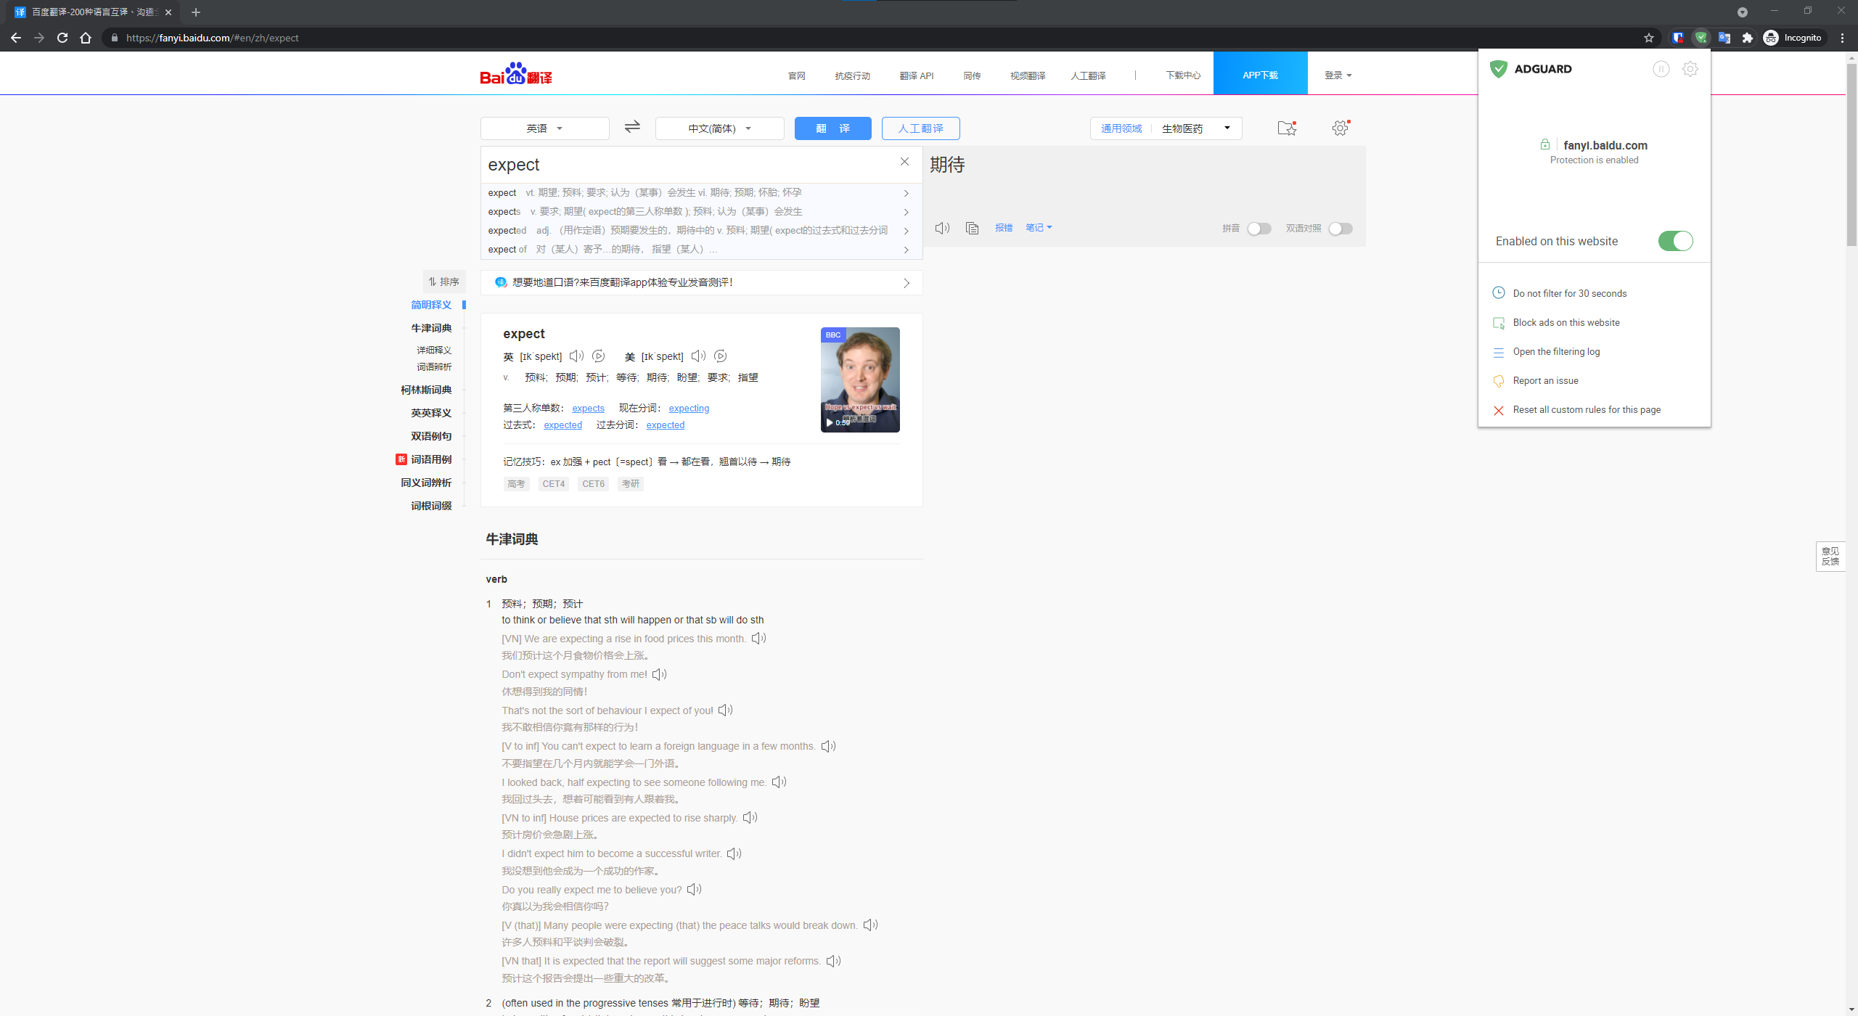Toggle the 拼音 pinyin switch
1858x1016 pixels.
click(1259, 228)
